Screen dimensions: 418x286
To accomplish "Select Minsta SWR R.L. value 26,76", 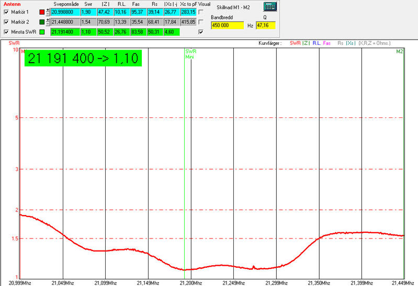I will click(x=122, y=32).
